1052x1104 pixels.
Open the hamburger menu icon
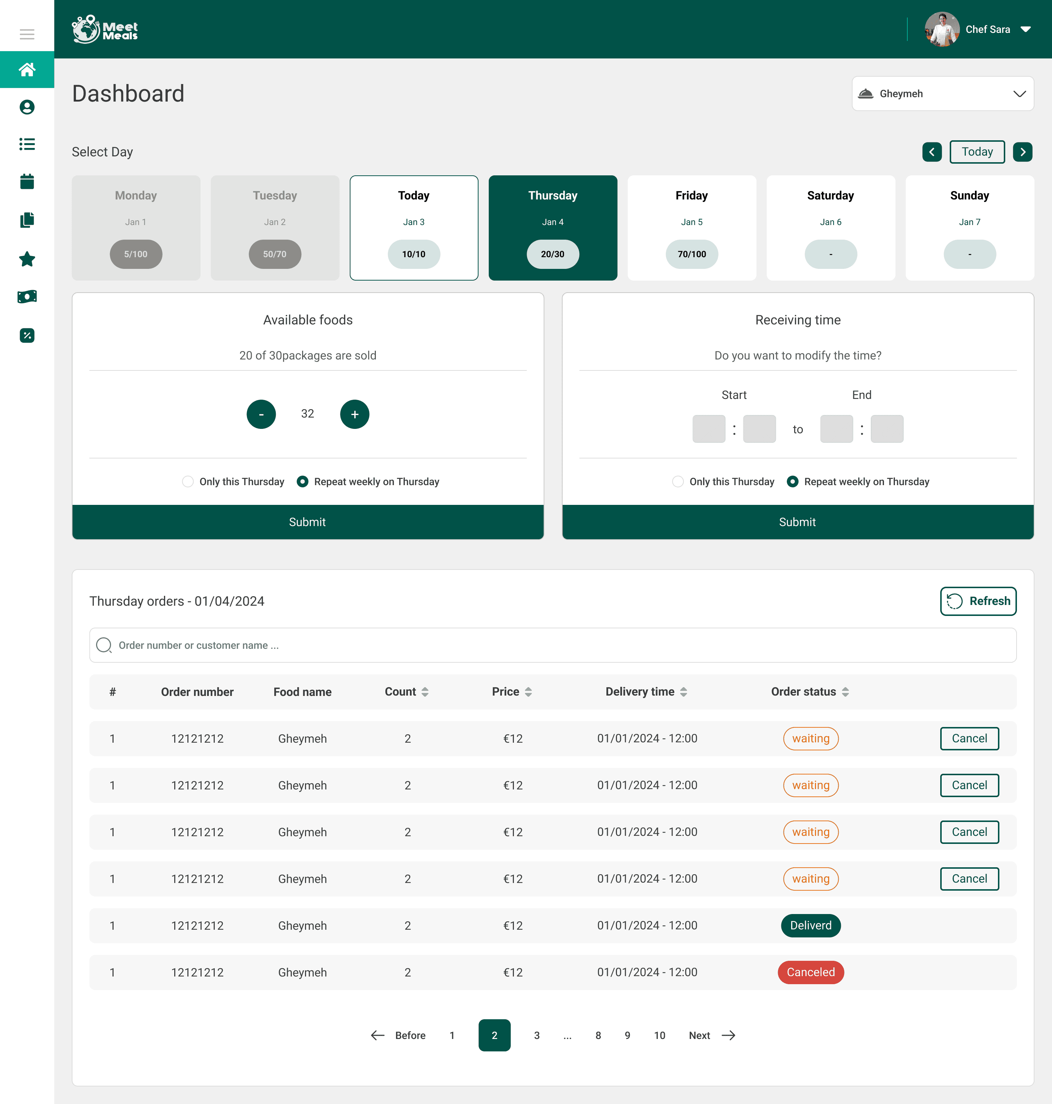point(27,34)
